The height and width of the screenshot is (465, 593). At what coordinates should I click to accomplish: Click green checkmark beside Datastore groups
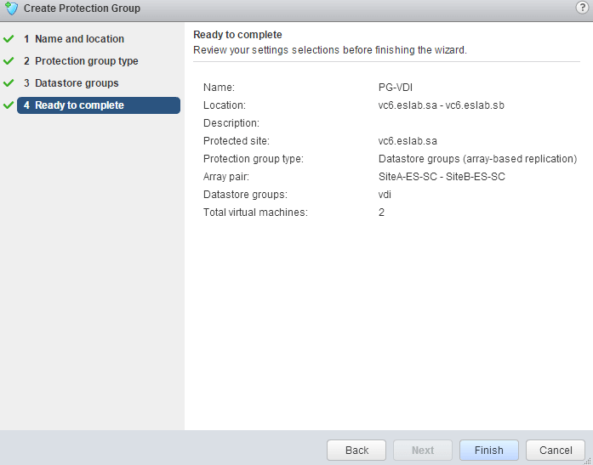pyautogui.click(x=9, y=83)
